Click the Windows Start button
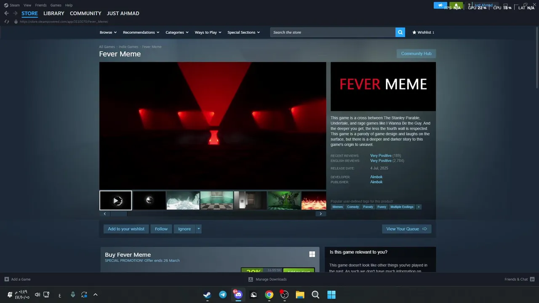This screenshot has height=303, width=539. [331, 295]
